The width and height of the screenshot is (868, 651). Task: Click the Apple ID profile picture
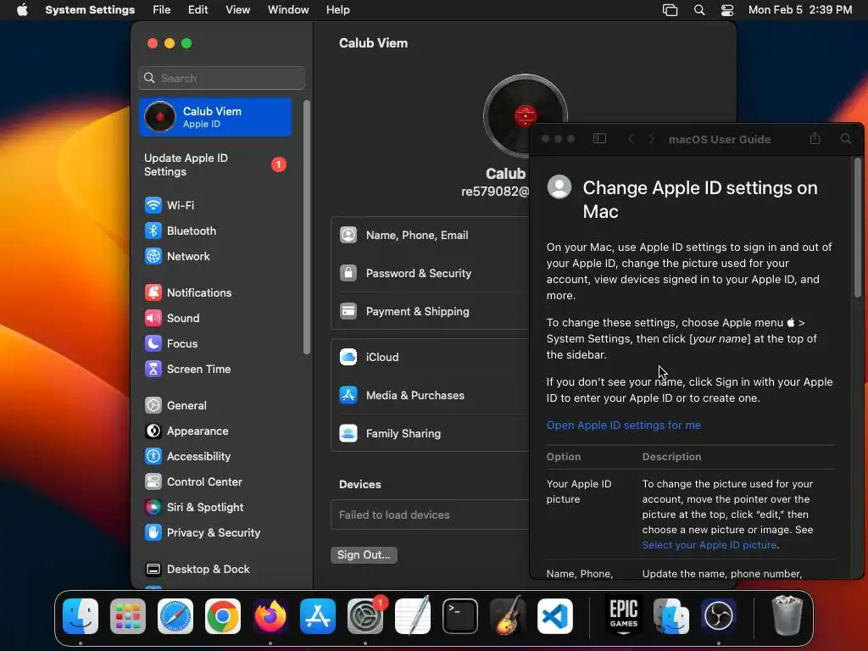click(x=525, y=116)
